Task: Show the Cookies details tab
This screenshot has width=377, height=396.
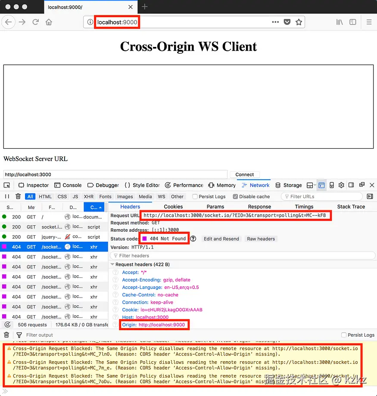Action: (173, 206)
